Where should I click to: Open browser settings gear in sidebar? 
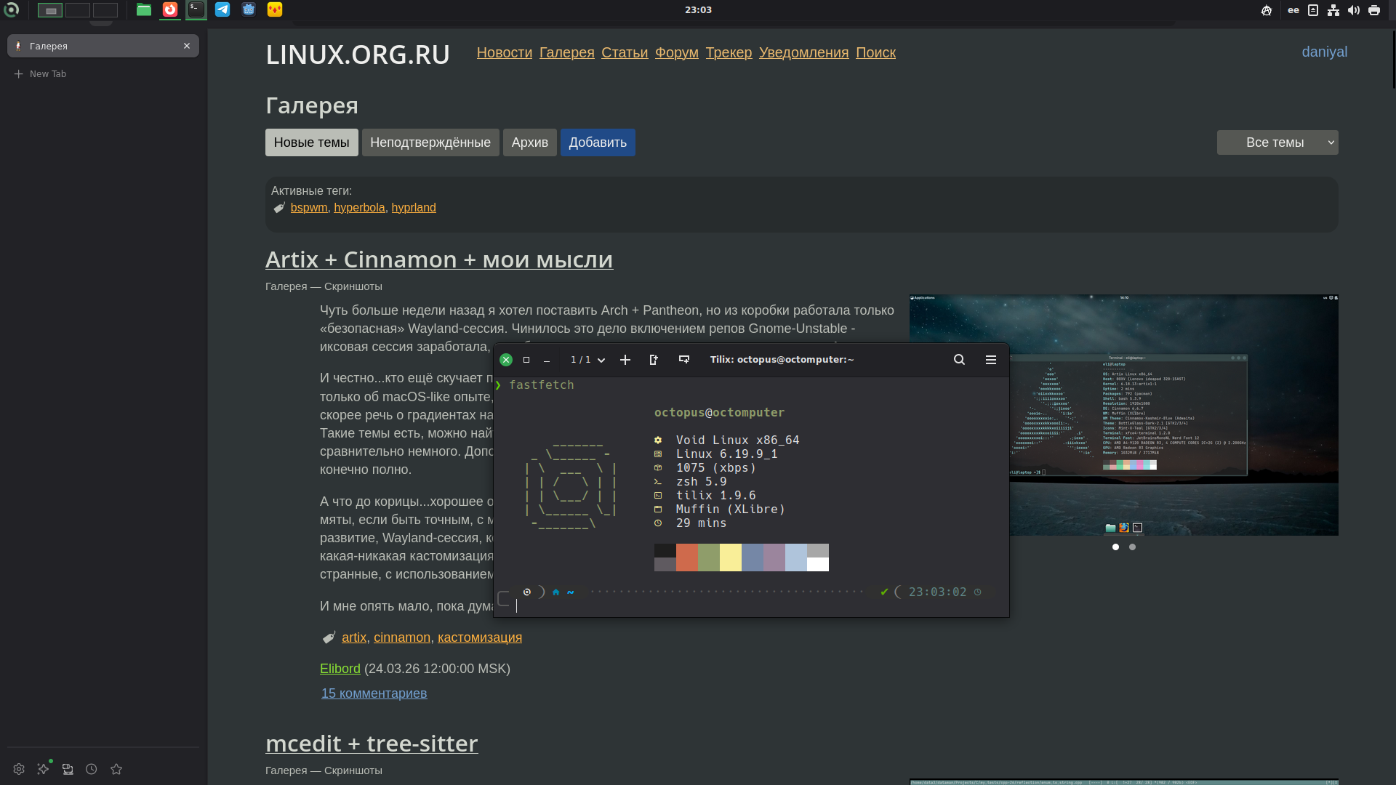pyautogui.click(x=19, y=769)
